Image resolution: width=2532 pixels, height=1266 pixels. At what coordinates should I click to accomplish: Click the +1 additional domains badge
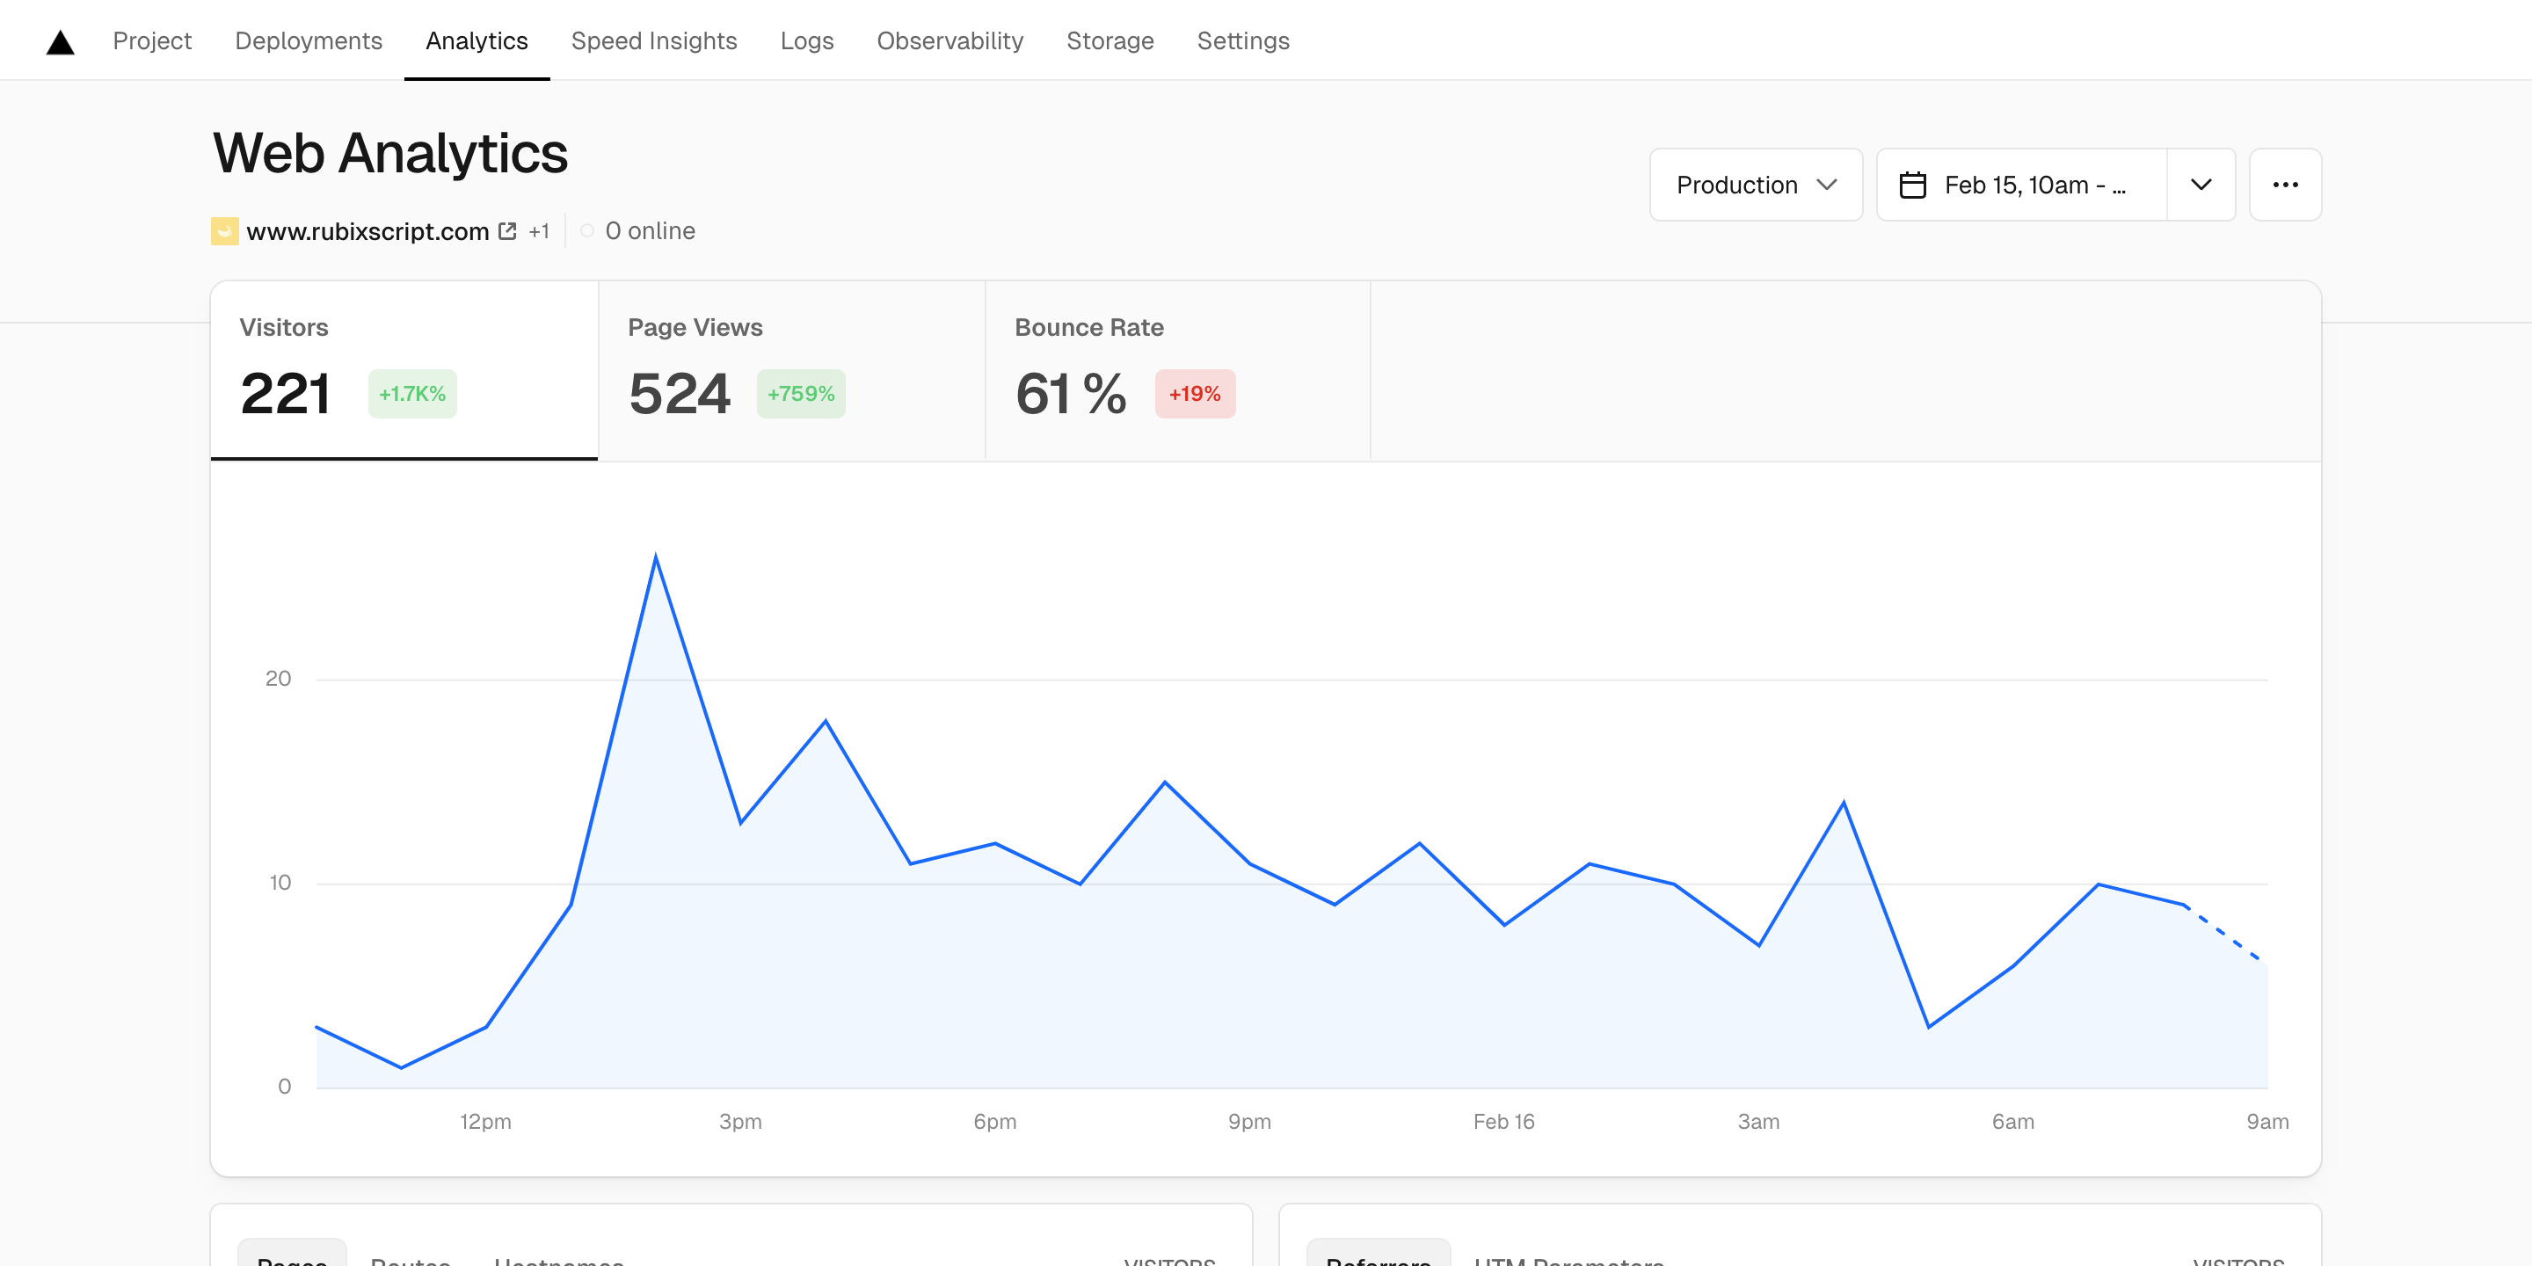539,231
